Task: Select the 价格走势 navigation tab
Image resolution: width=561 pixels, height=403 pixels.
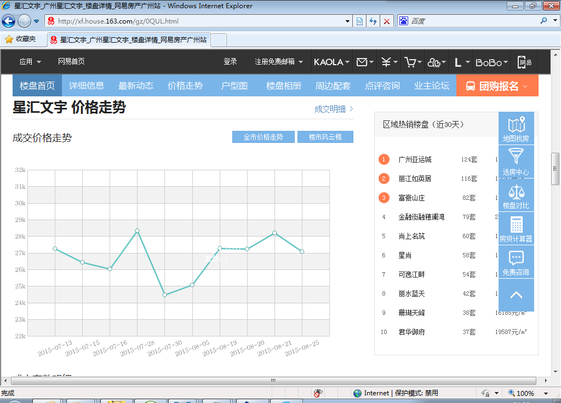Action: 185,86
